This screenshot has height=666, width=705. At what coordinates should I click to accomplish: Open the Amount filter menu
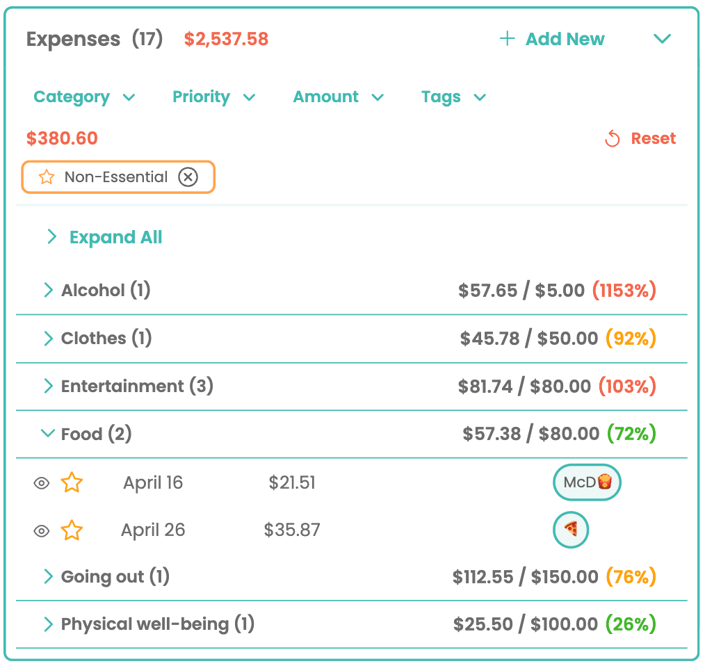[x=338, y=97]
